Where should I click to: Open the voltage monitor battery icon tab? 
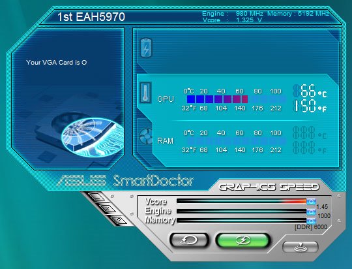pyautogui.click(x=146, y=48)
